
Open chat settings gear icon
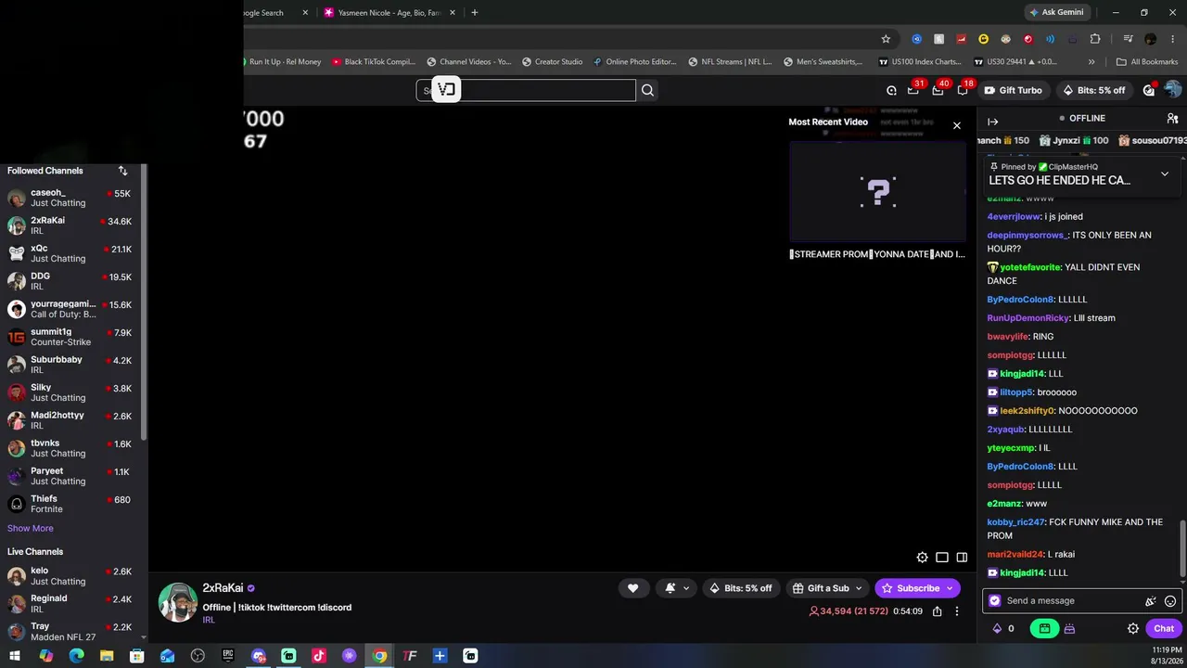(x=1133, y=628)
